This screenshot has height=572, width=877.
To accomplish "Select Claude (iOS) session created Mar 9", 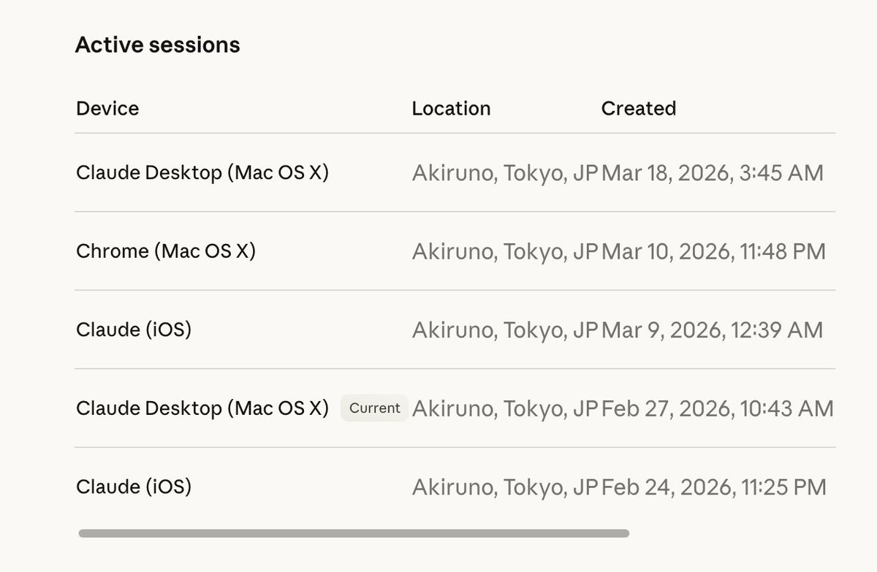I will click(x=455, y=329).
